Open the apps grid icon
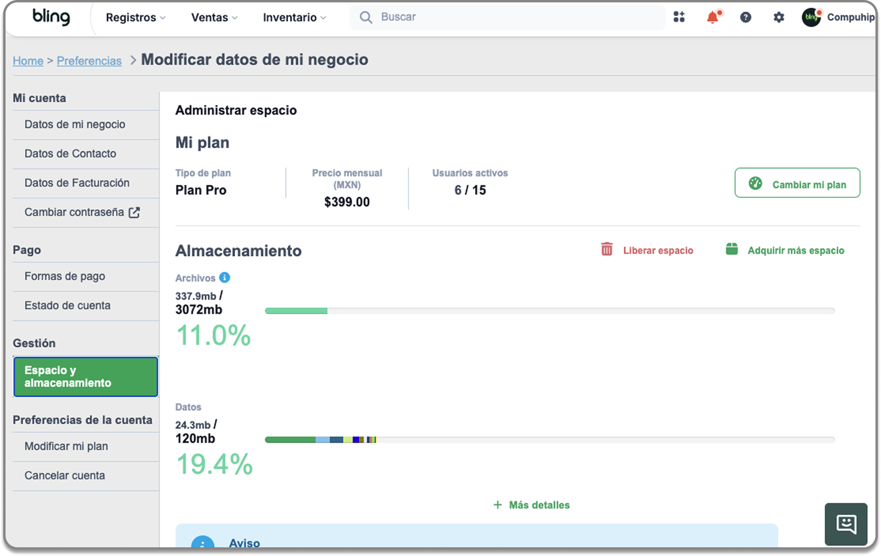Screen dimensions: 881x556 [x=679, y=17]
